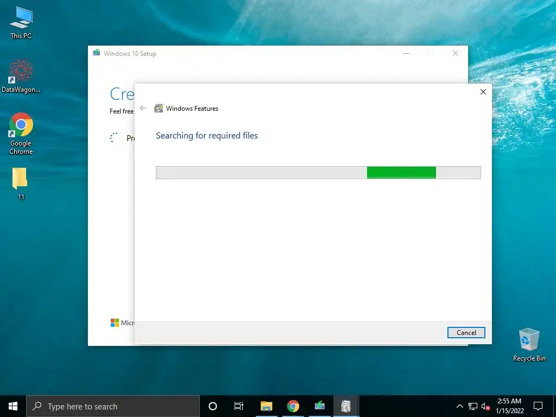
Task: Open This PC desktop icon
Action: (x=21, y=23)
